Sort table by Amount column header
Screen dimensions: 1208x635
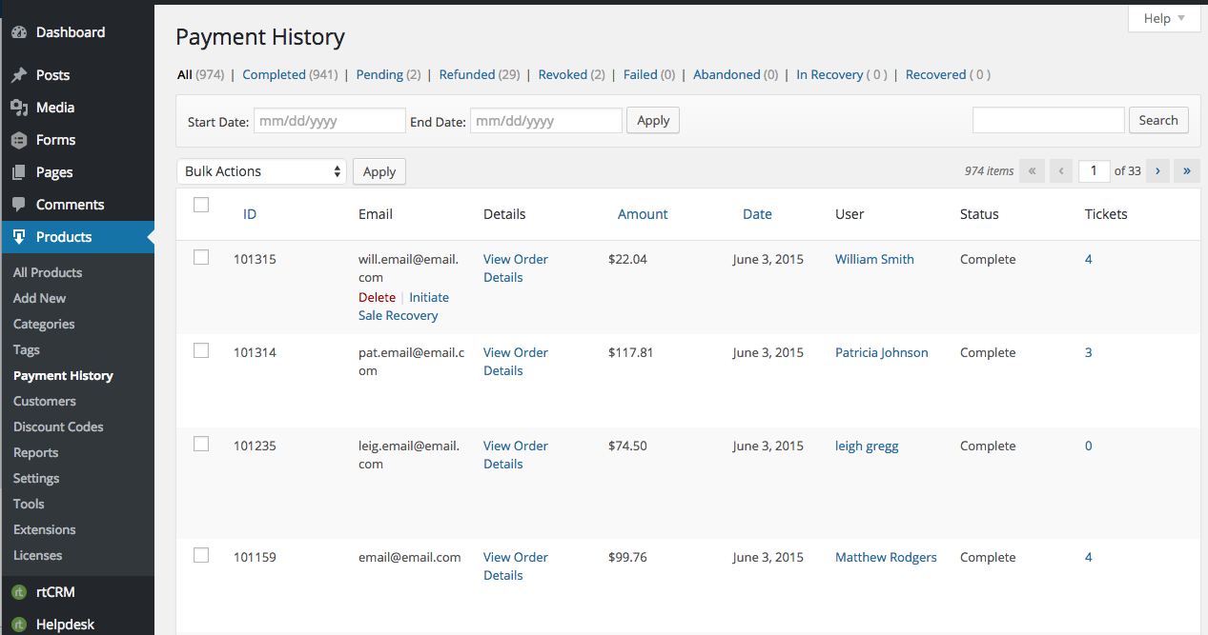(x=643, y=214)
